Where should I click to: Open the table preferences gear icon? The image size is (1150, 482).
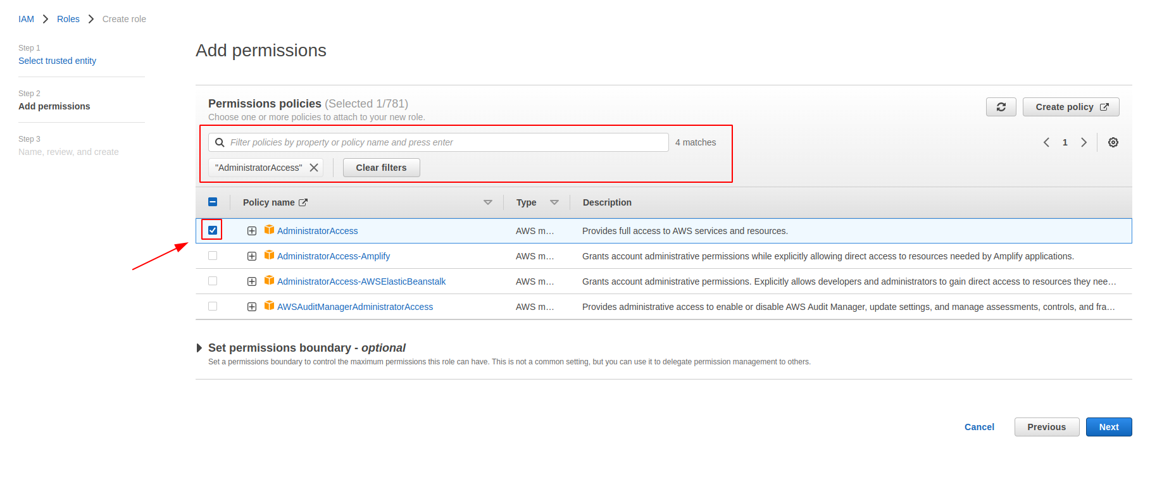1113,142
